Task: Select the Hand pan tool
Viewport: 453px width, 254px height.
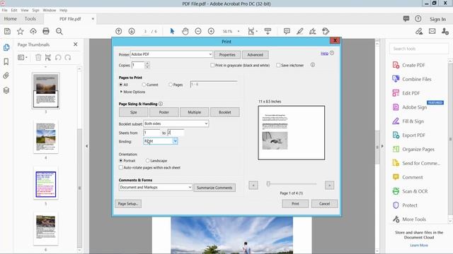Action: 185,31
